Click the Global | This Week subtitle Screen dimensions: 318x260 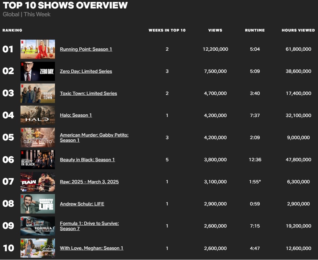click(x=27, y=14)
